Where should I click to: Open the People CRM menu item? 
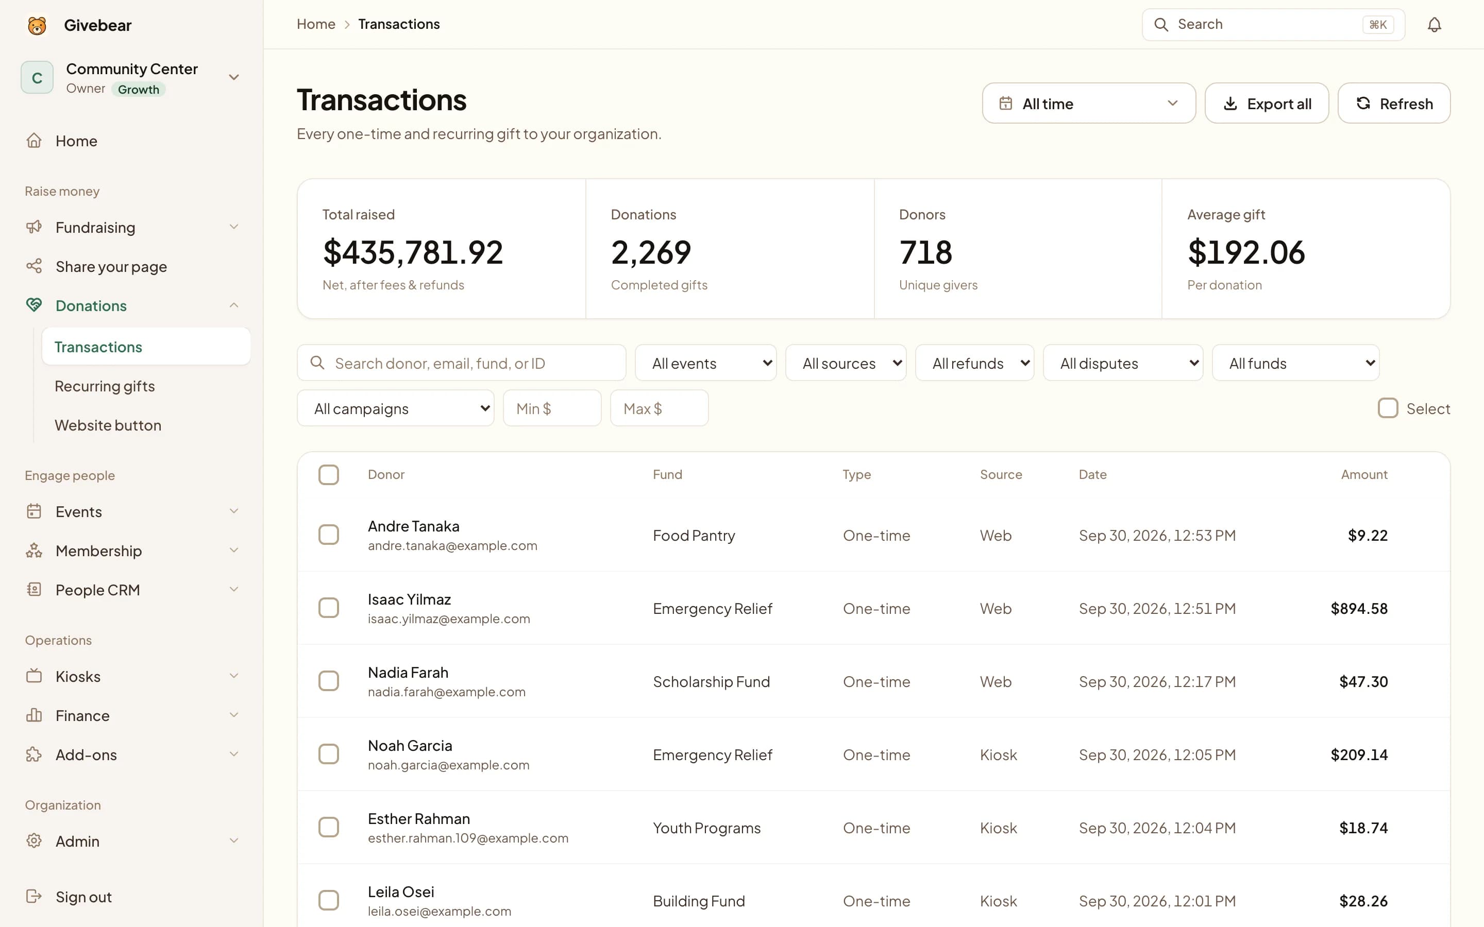pos(132,589)
